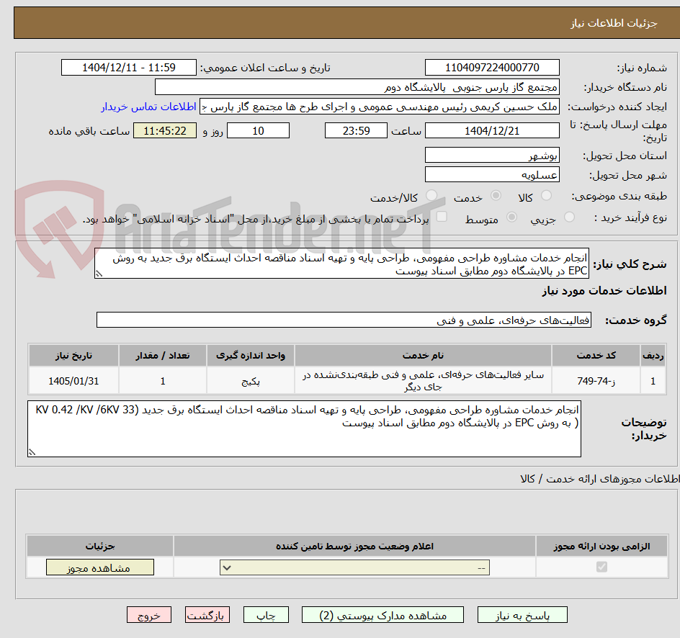Click the پاسخ به نیاز button
The height and width of the screenshot is (638, 680).
coord(522,615)
